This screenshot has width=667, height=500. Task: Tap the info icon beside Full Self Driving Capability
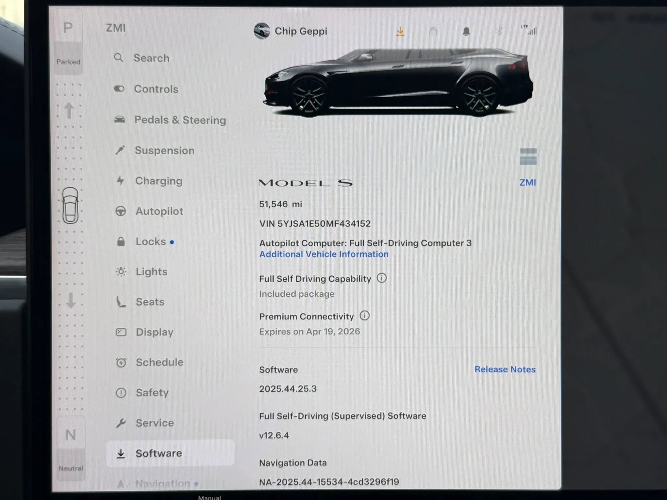tap(381, 278)
